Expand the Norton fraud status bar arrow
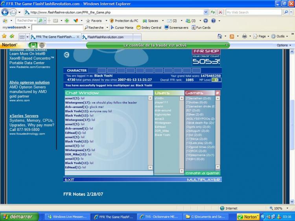Image resolution: width=295 pixels, height=221 pixels. click(227, 45)
